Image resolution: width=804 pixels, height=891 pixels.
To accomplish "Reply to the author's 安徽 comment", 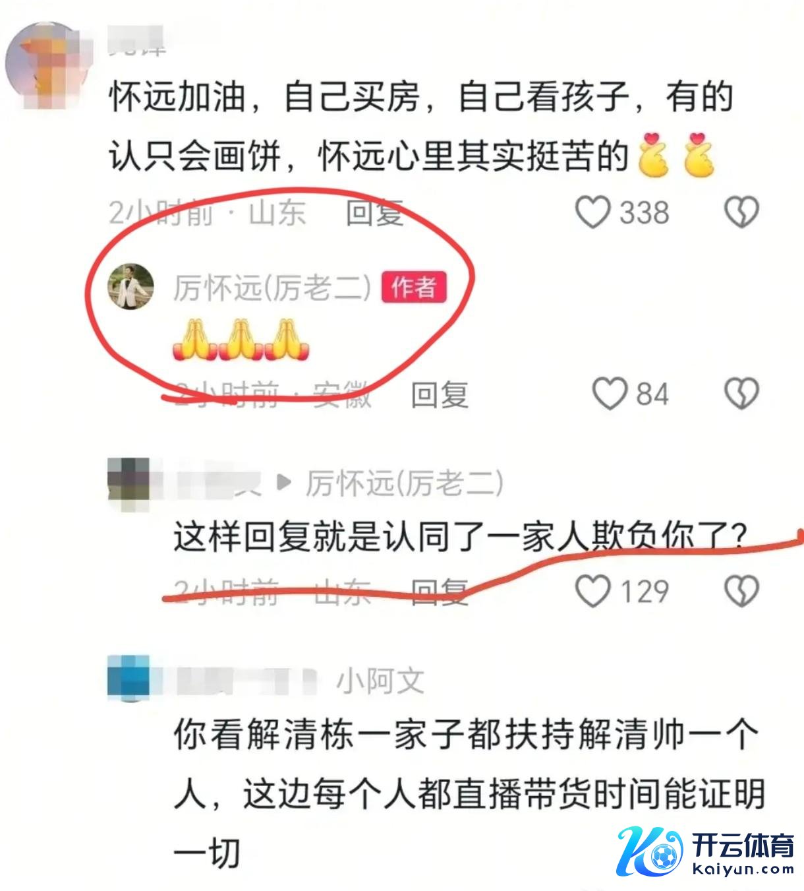I will (x=440, y=394).
